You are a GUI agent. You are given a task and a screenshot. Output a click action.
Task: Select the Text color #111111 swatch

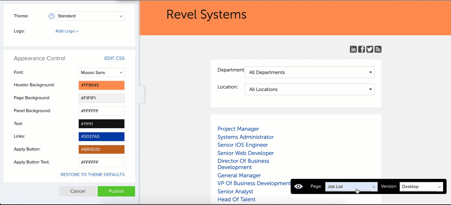coord(101,124)
